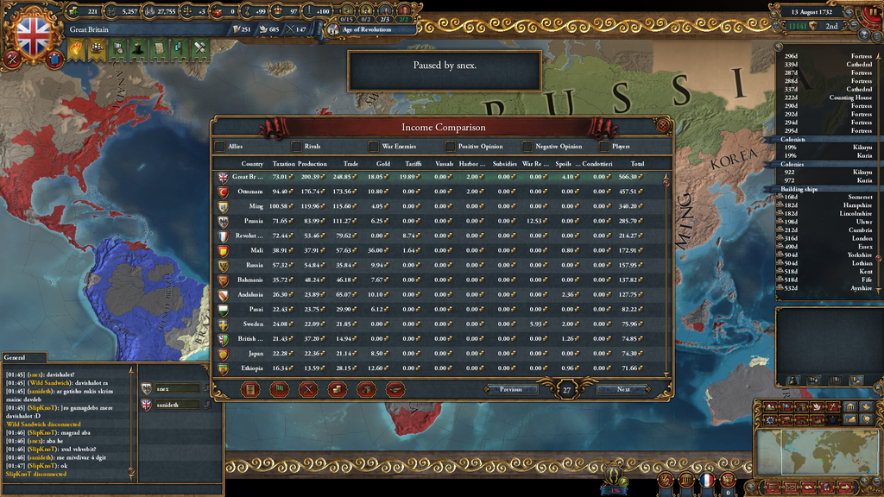The width and height of the screenshot is (884, 497).
Task: Enable the Rivals filter checkbox
Action: (x=297, y=147)
